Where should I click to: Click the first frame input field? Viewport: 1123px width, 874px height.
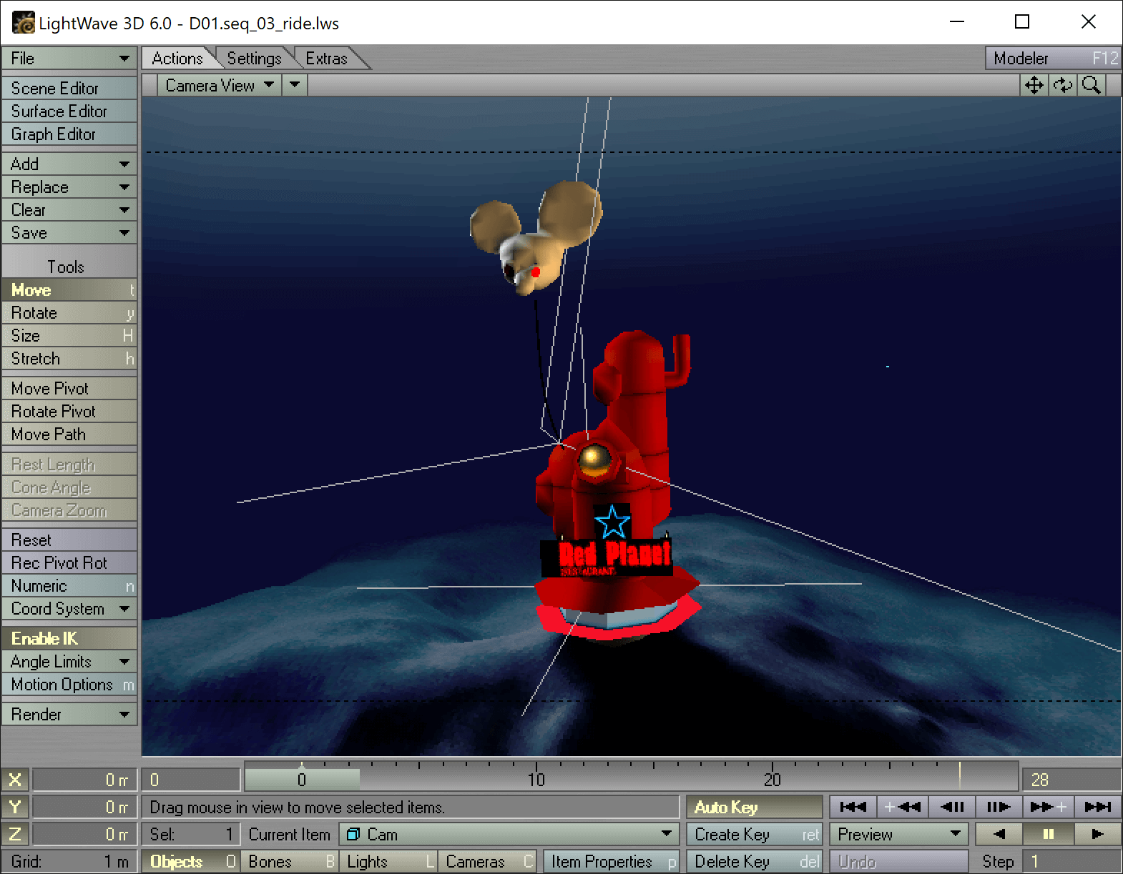191,780
